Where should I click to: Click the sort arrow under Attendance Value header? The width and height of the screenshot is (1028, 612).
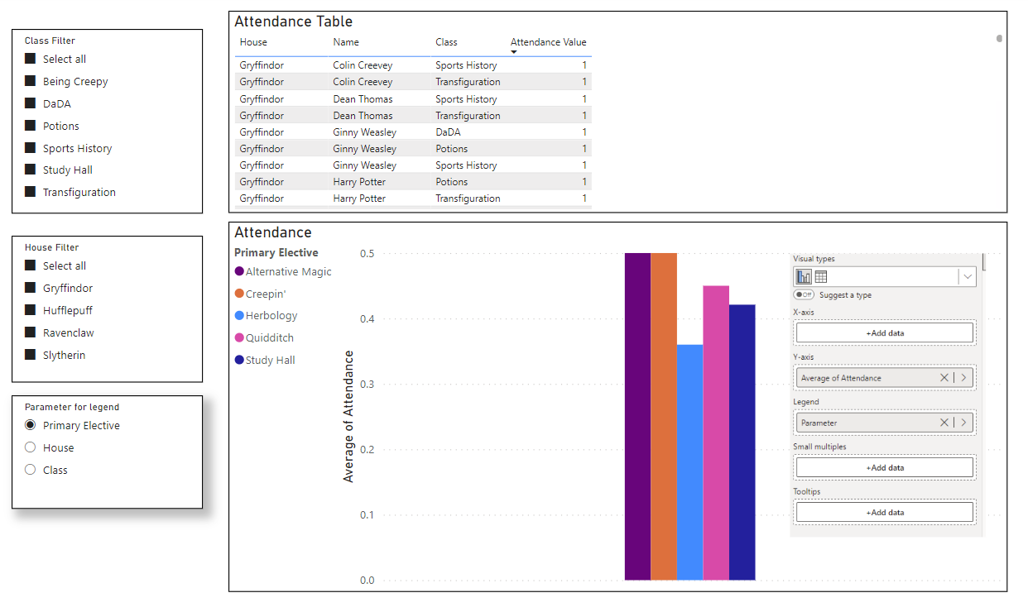(514, 53)
